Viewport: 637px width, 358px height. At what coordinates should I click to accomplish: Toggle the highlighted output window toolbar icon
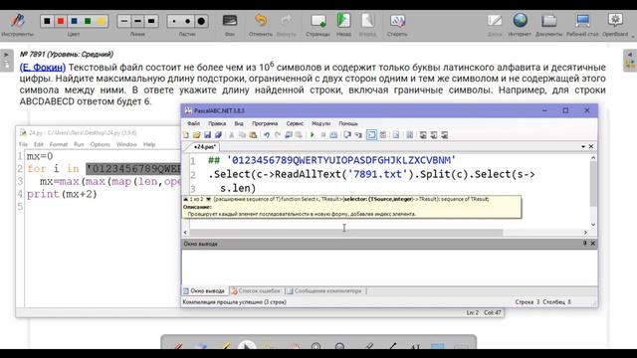pyautogui.click(x=371, y=135)
